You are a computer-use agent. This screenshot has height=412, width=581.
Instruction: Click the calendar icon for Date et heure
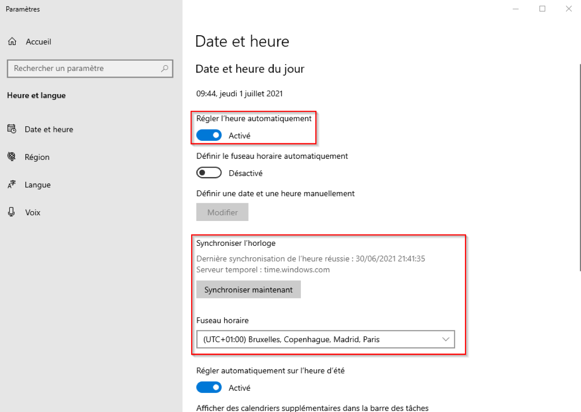click(12, 129)
